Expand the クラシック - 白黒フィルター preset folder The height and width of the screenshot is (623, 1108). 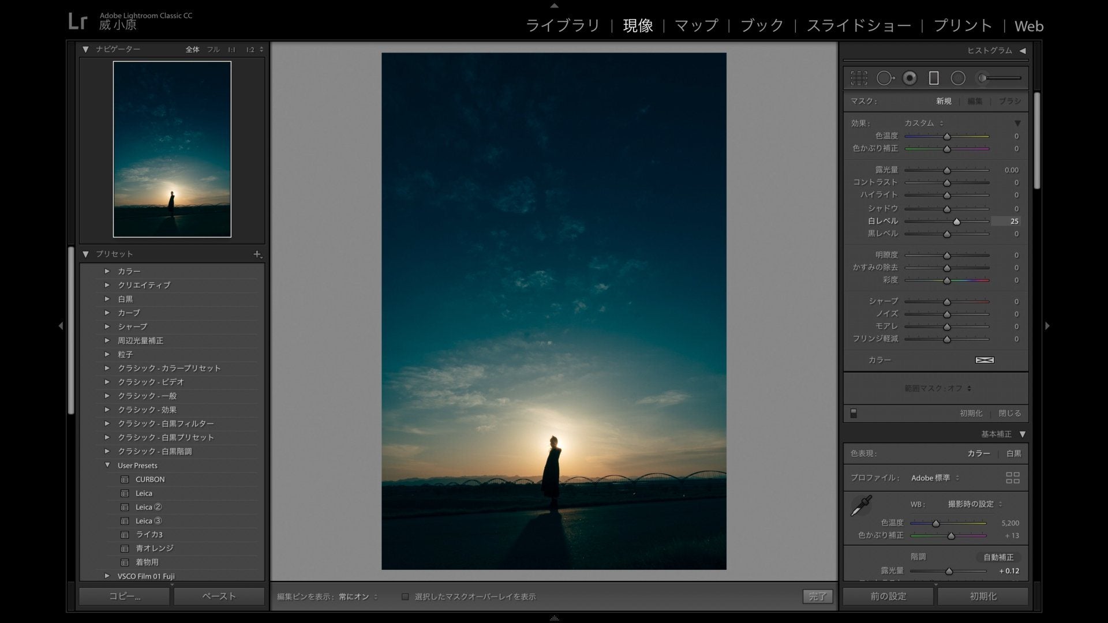[107, 423]
